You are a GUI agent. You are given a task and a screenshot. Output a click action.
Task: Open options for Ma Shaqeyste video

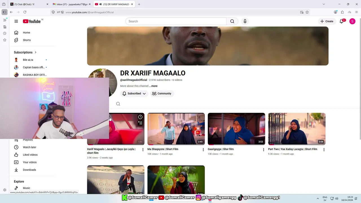click(x=203, y=150)
